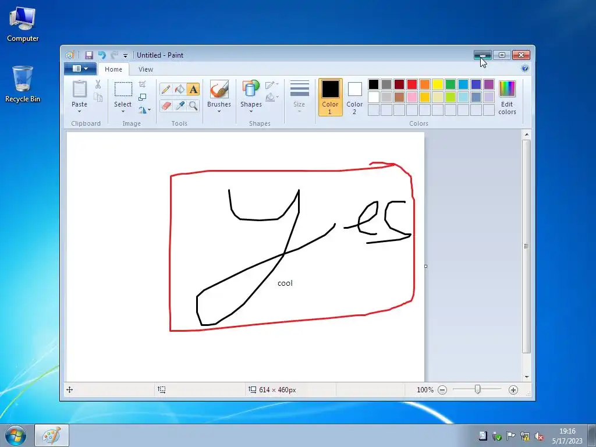
Task: Click the vertical scrollbar down arrow
Action: coord(526,377)
